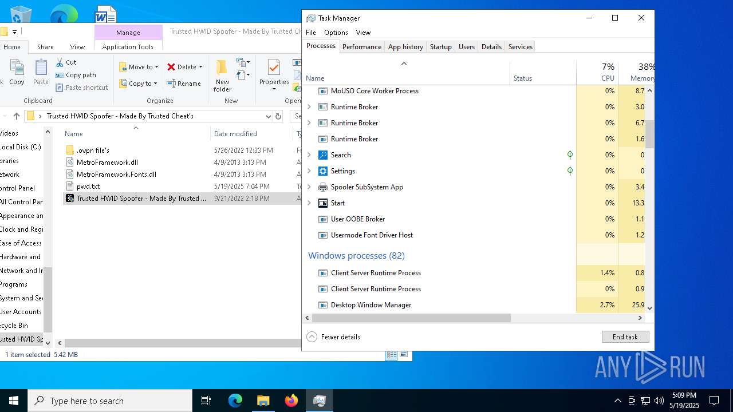Click the taskbar search box
Screen dimensions: 733x412
pos(110,401)
